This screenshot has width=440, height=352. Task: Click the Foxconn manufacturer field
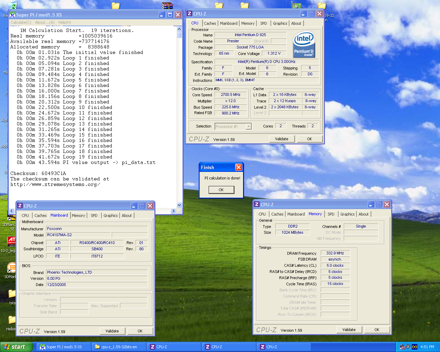tap(97, 229)
